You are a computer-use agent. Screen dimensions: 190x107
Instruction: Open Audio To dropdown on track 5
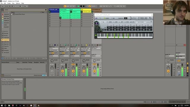pos(96,56)
